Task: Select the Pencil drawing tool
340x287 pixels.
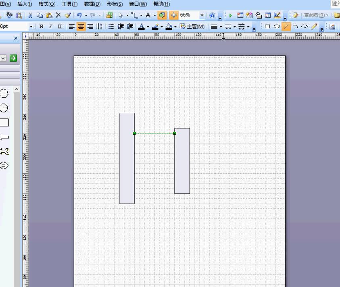Action: coord(314,27)
